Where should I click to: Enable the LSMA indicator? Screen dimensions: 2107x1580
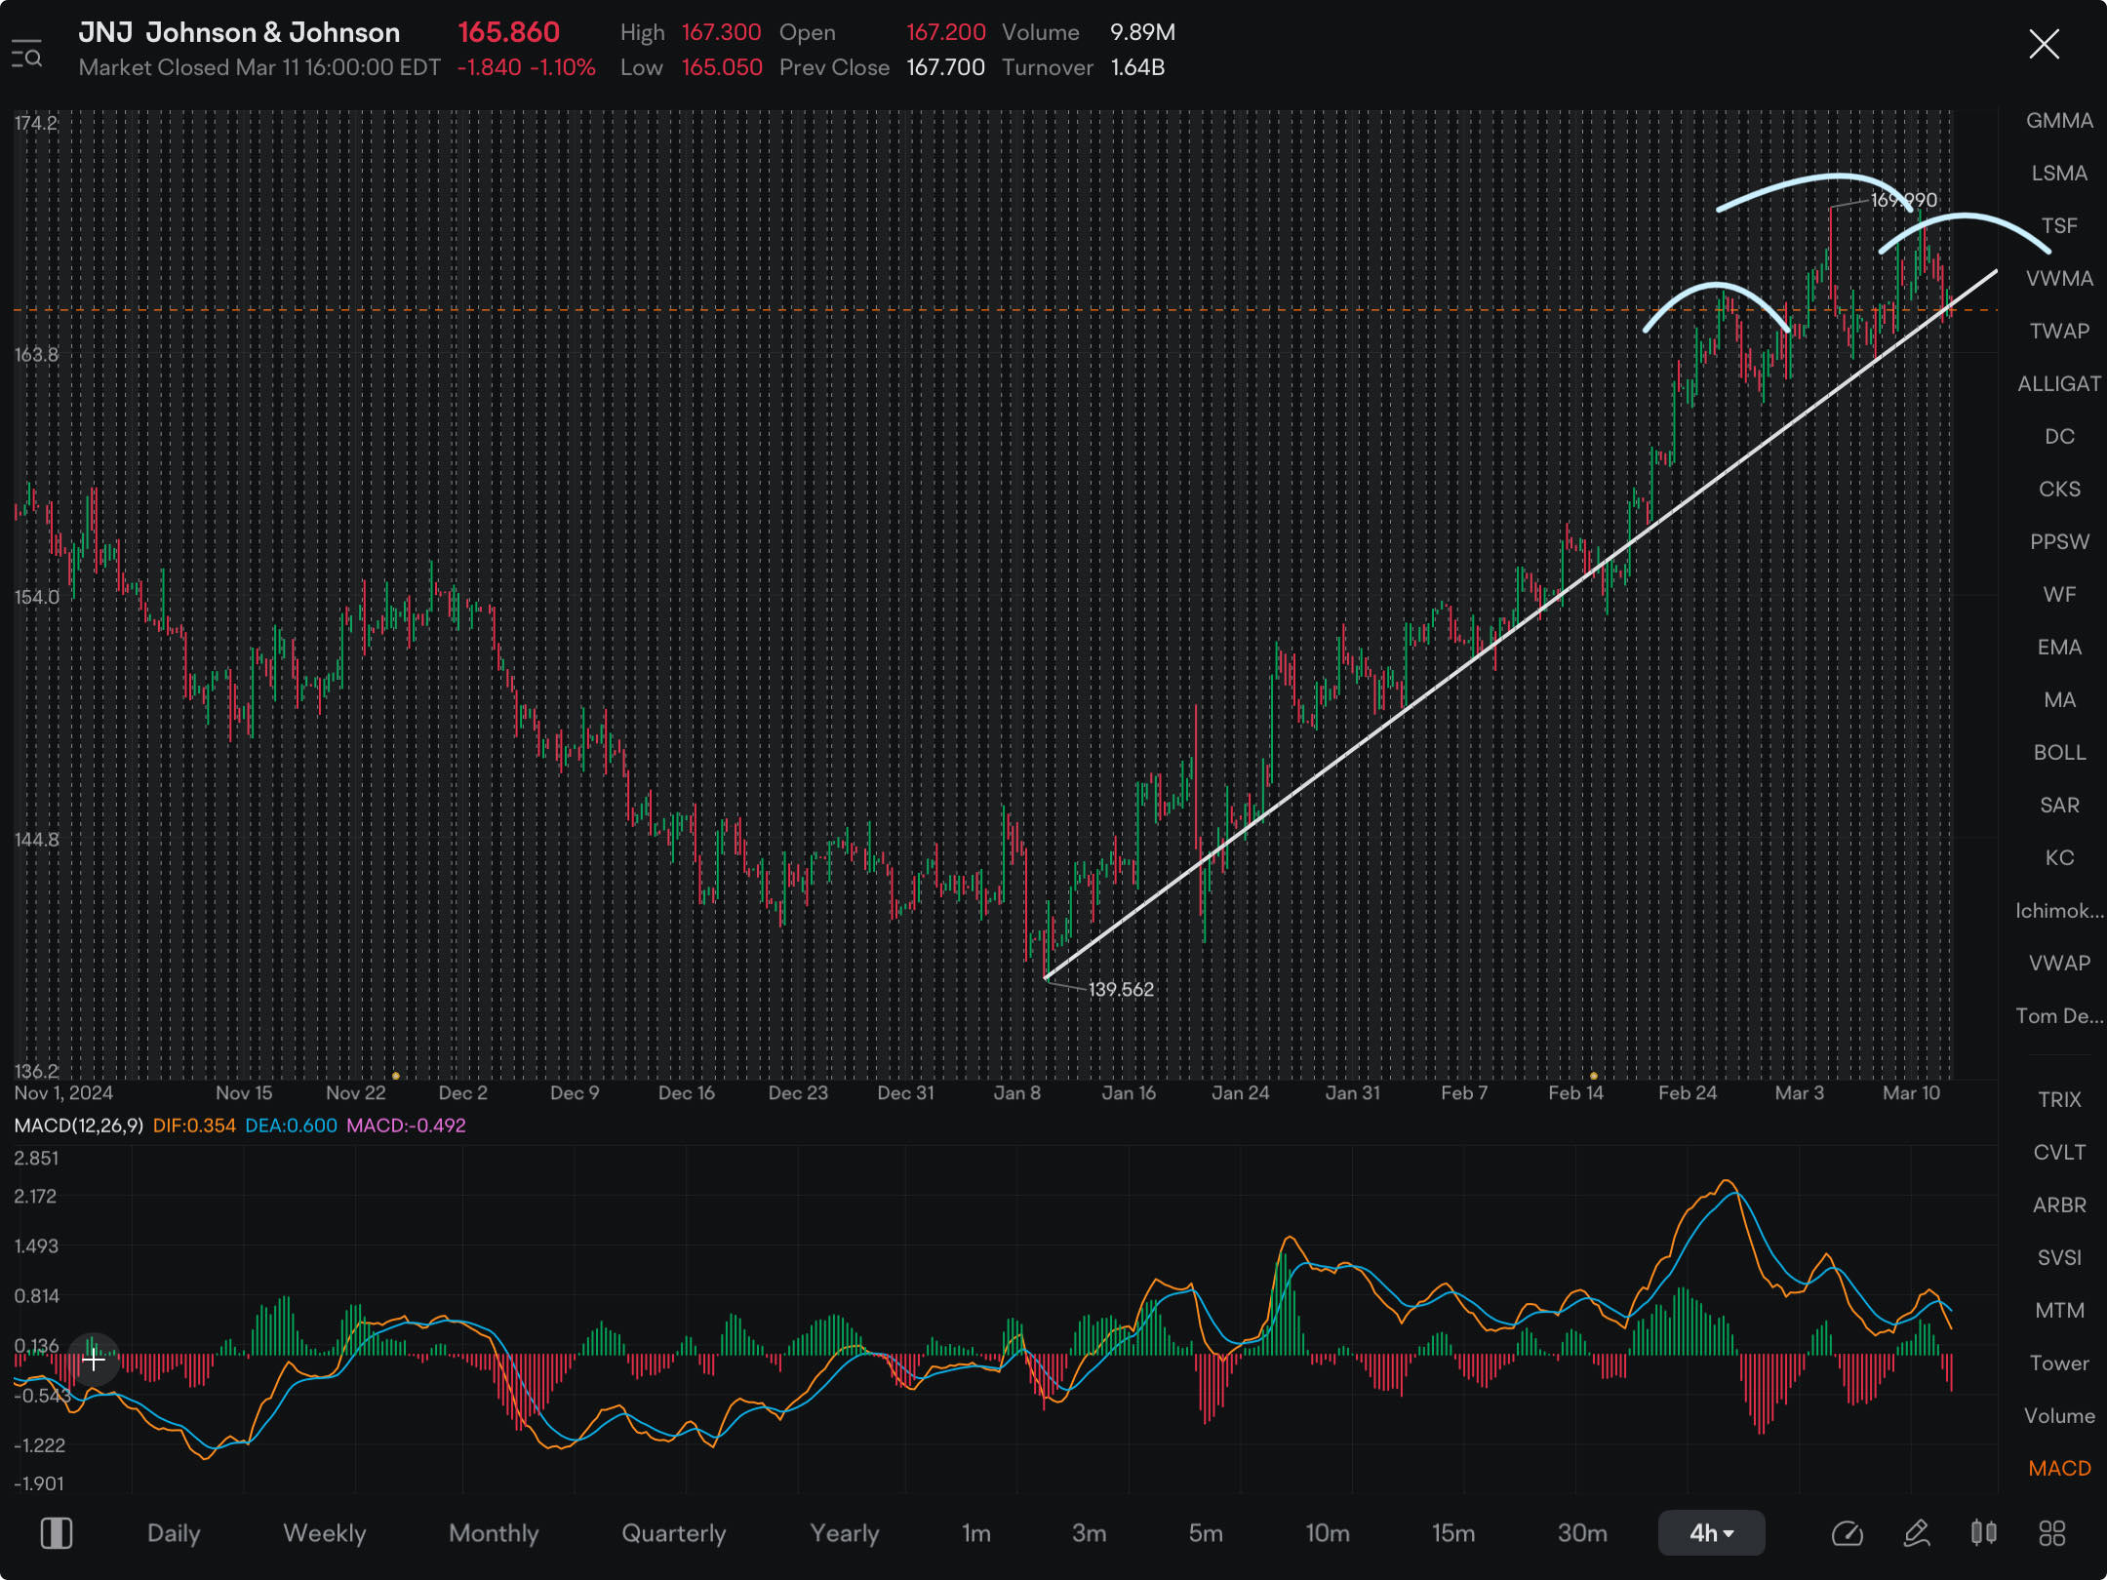tap(2059, 174)
